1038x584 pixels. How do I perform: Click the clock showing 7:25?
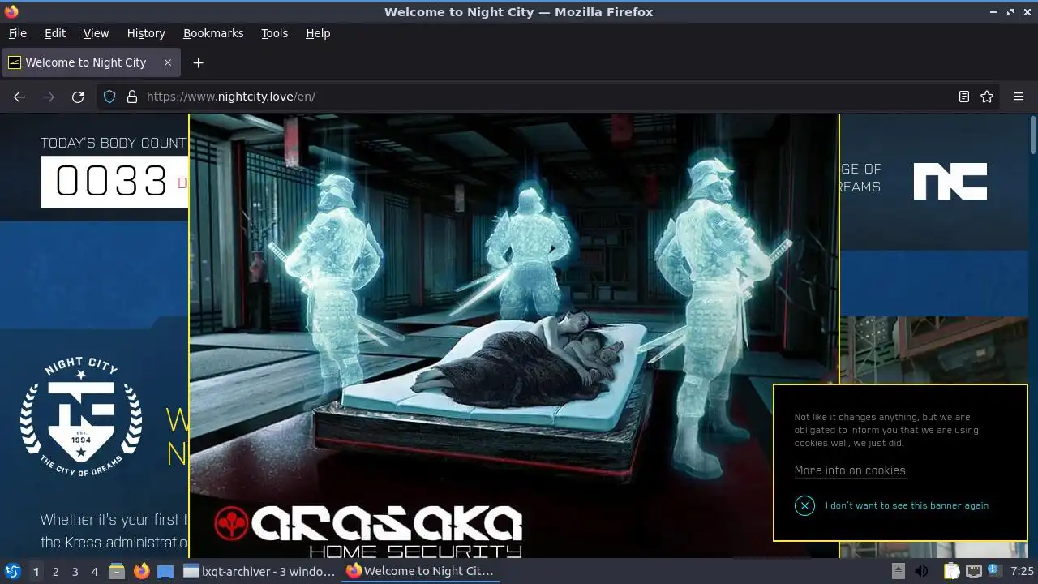[x=1022, y=571]
